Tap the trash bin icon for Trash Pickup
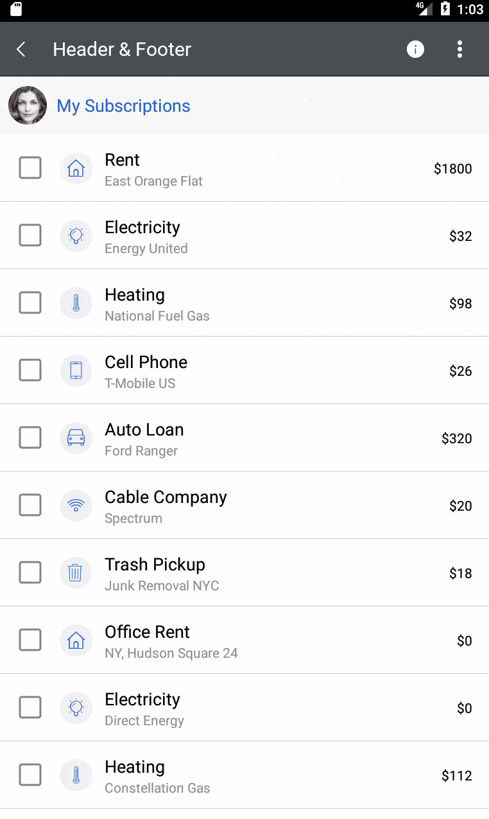This screenshot has height=819, width=489. pyautogui.click(x=76, y=573)
